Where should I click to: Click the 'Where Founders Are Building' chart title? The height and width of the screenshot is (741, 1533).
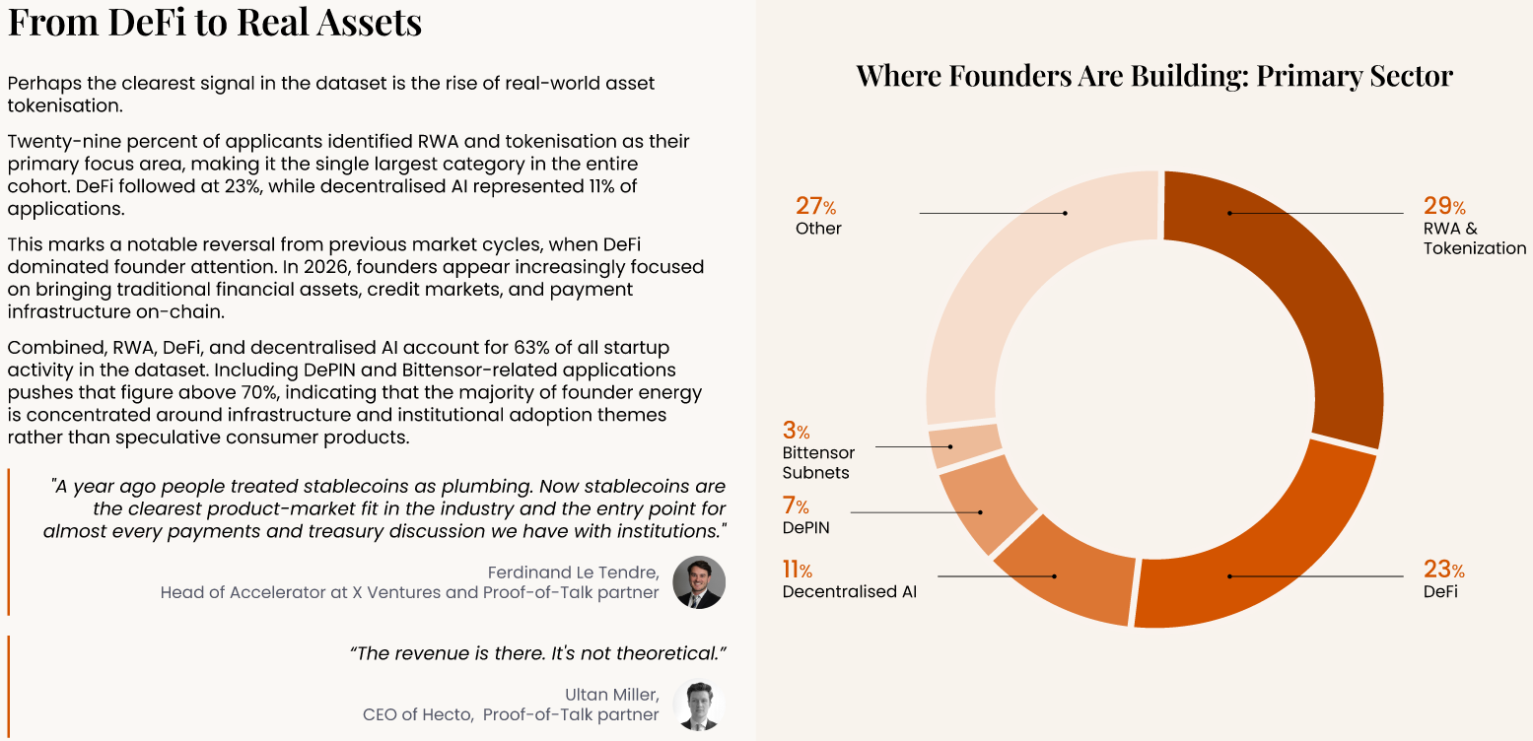click(1154, 75)
